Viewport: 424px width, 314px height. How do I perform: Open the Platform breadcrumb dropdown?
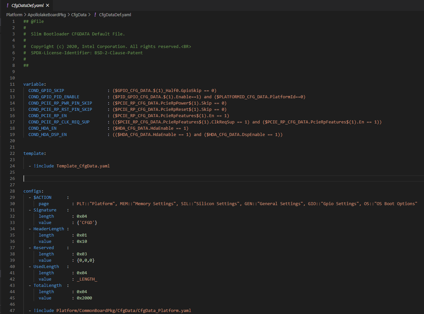(14, 15)
